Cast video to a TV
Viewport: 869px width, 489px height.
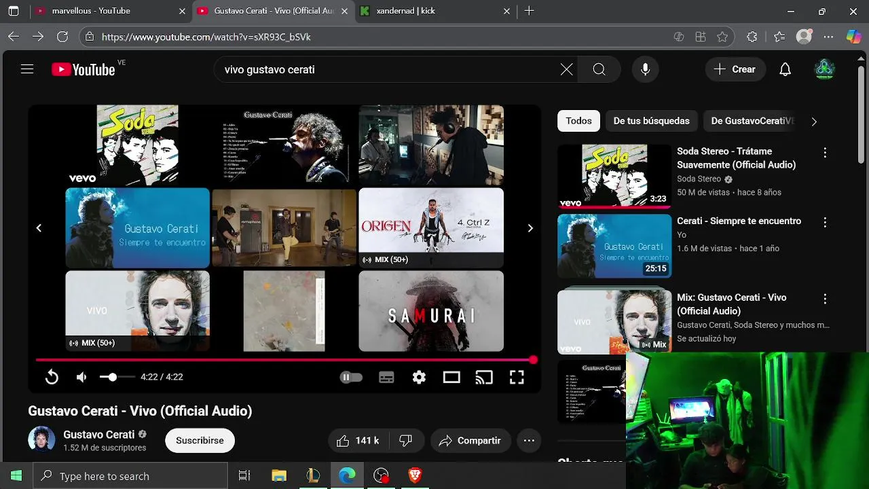click(x=484, y=377)
